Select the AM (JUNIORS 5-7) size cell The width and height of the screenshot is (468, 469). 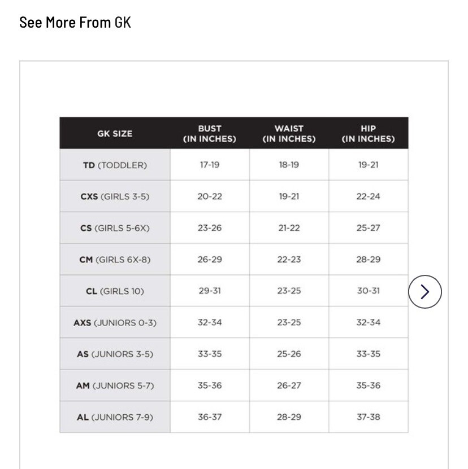[x=115, y=386]
